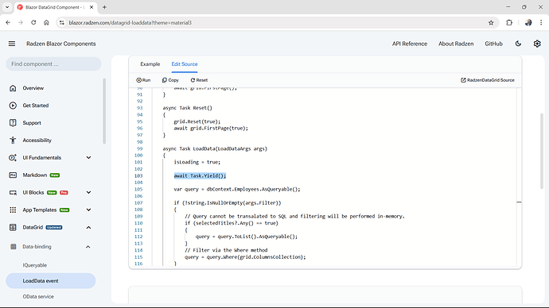The image size is (549, 308).
Task: Click line number 107 in gutter
Action: [138, 203]
